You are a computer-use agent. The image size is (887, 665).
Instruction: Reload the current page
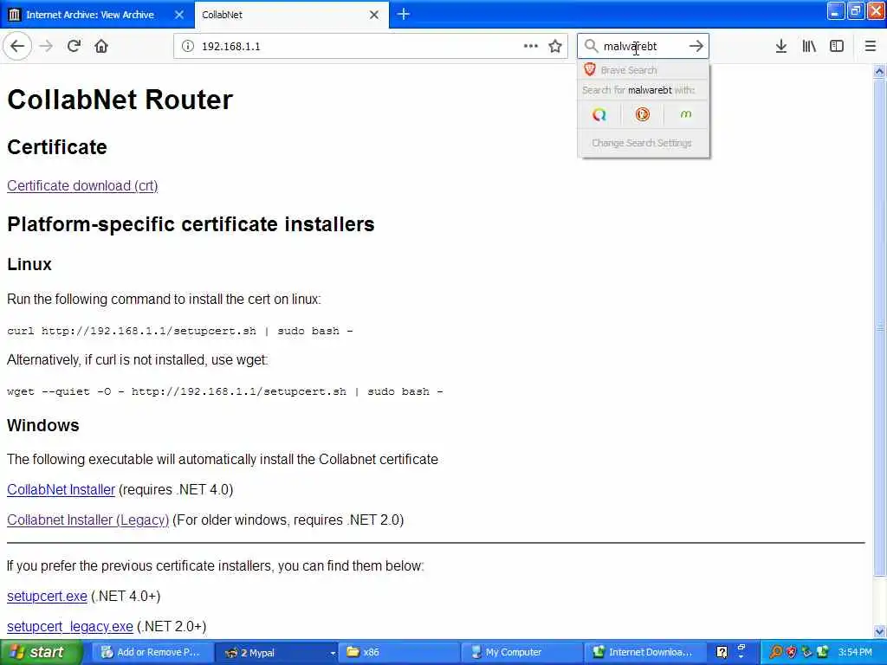[74, 46]
